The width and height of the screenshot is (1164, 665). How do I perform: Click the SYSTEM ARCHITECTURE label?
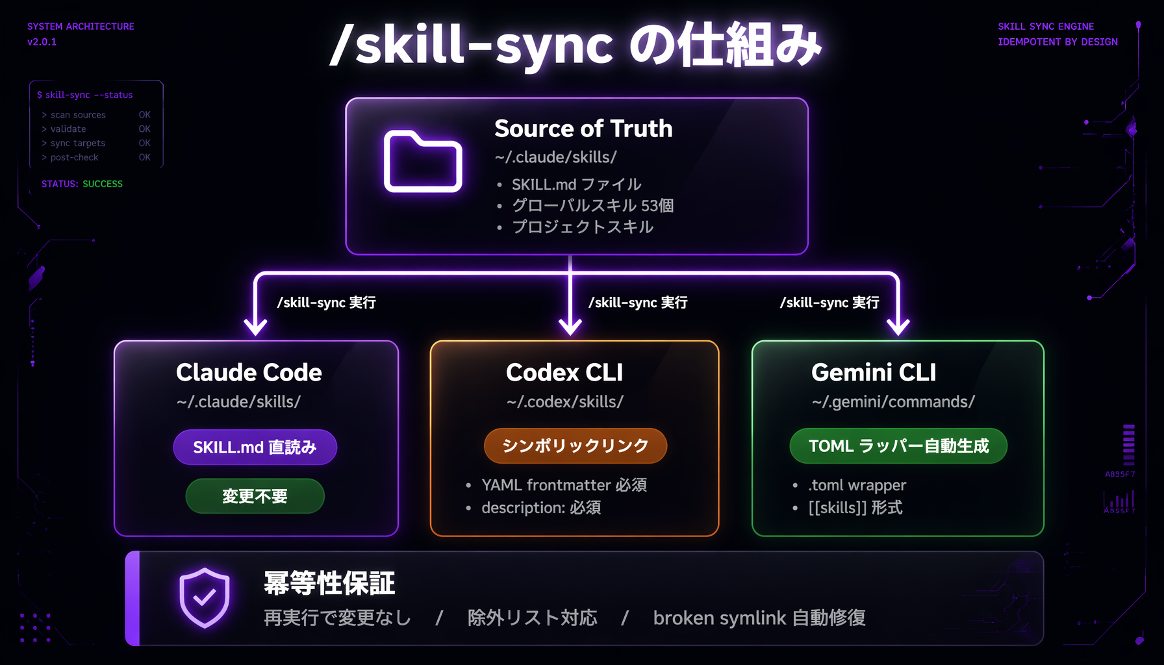(81, 27)
